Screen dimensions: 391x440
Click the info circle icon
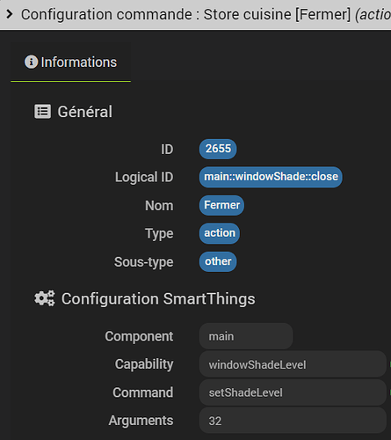point(31,62)
